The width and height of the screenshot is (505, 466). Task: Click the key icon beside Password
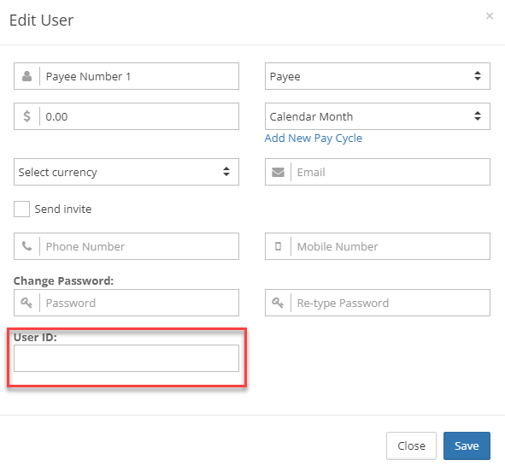[26, 303]
